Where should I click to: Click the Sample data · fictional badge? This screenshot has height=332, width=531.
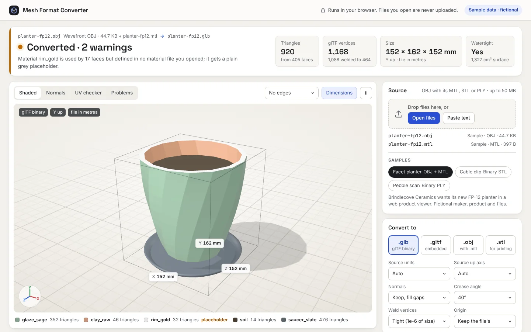click(x=493, y=10)
